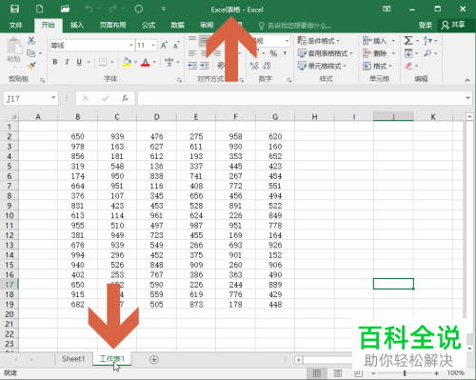Expand the formula bar chevron
The height and width of the screenshot is (380, 476).
click(x=467, y=98)
